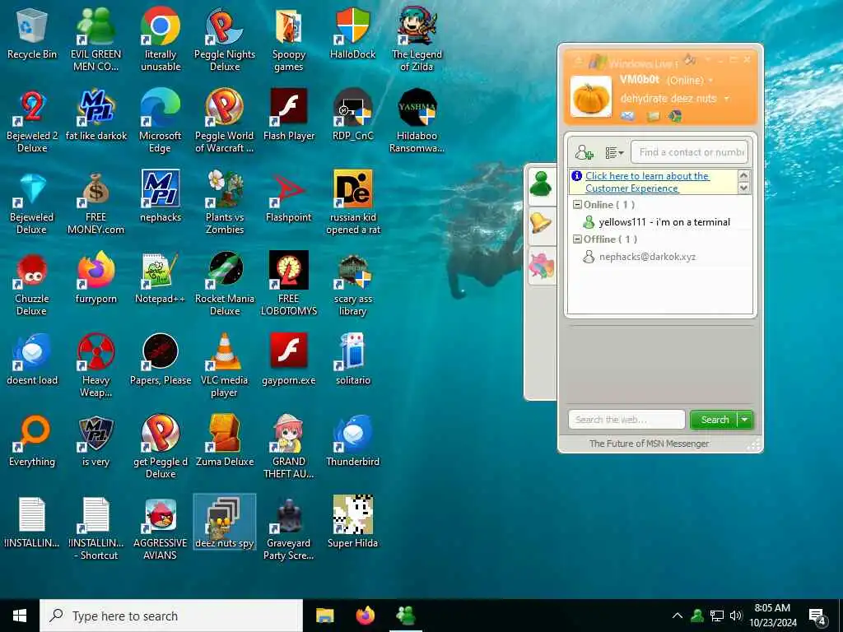Click the Find a contact search field
843x632 pixels.
click(x=689, y=152)
